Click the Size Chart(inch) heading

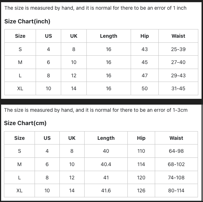(27, 21)
